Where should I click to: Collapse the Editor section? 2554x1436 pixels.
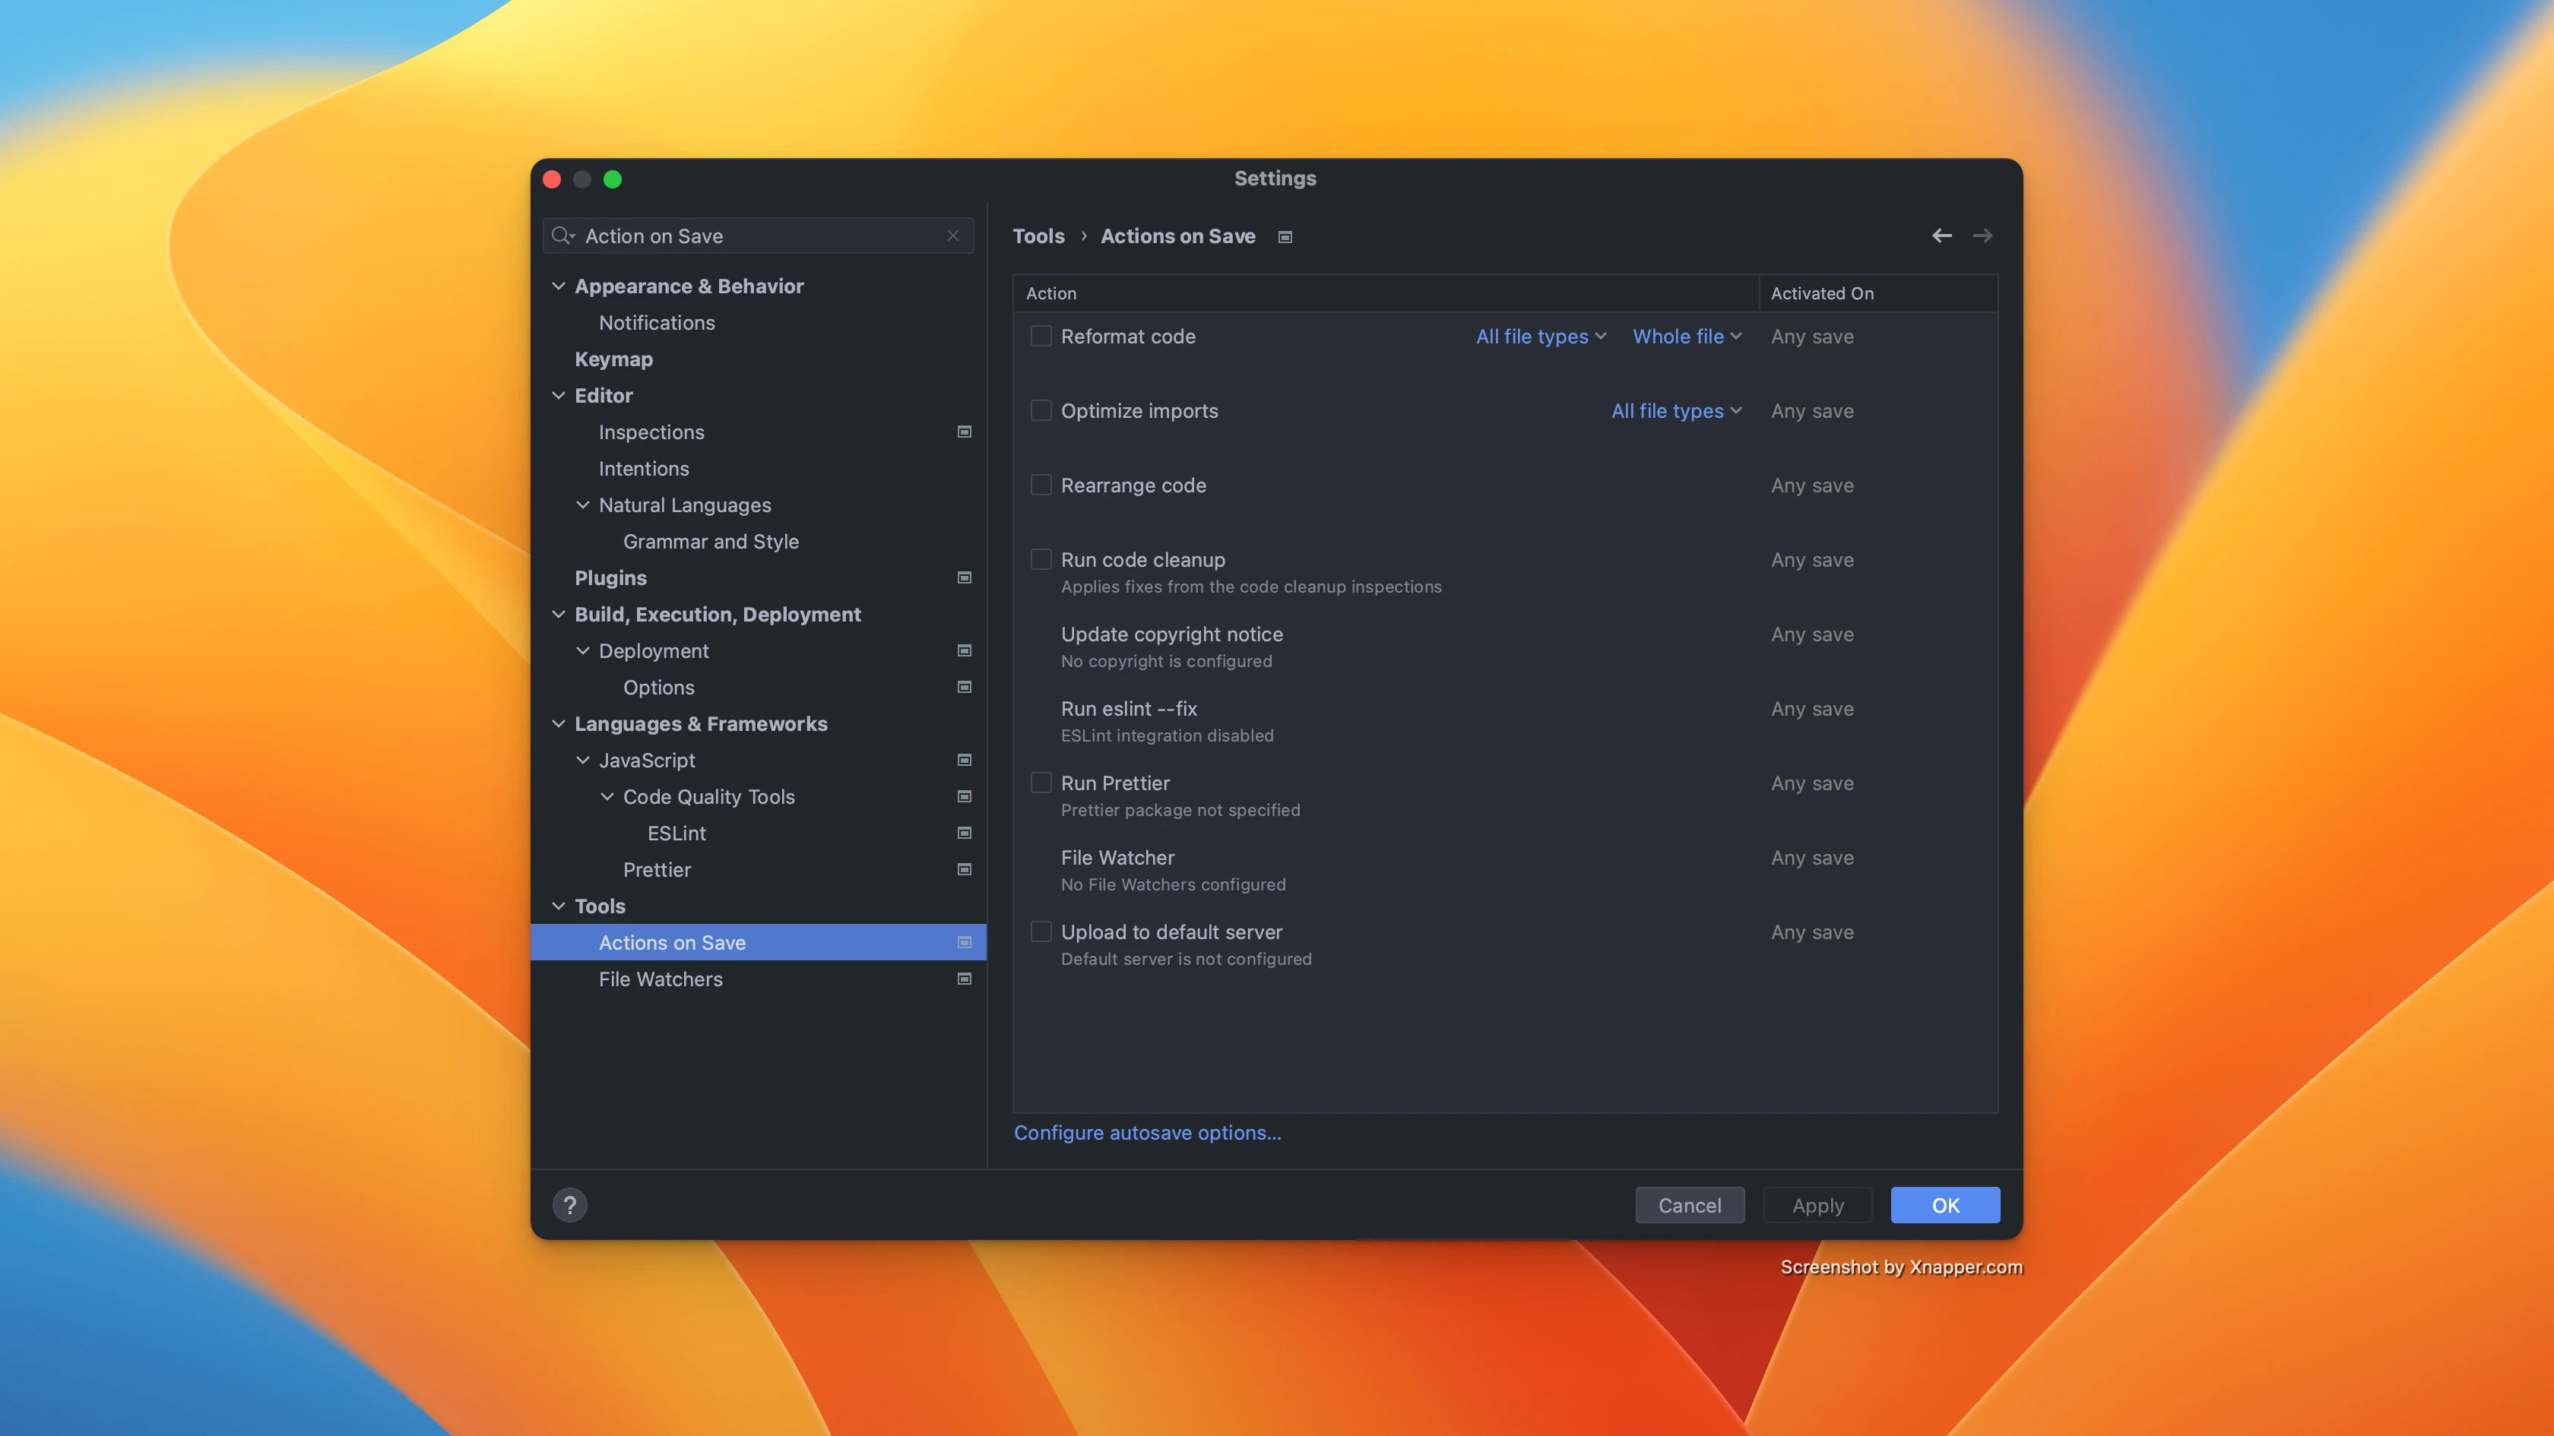[x=558, y=395]
